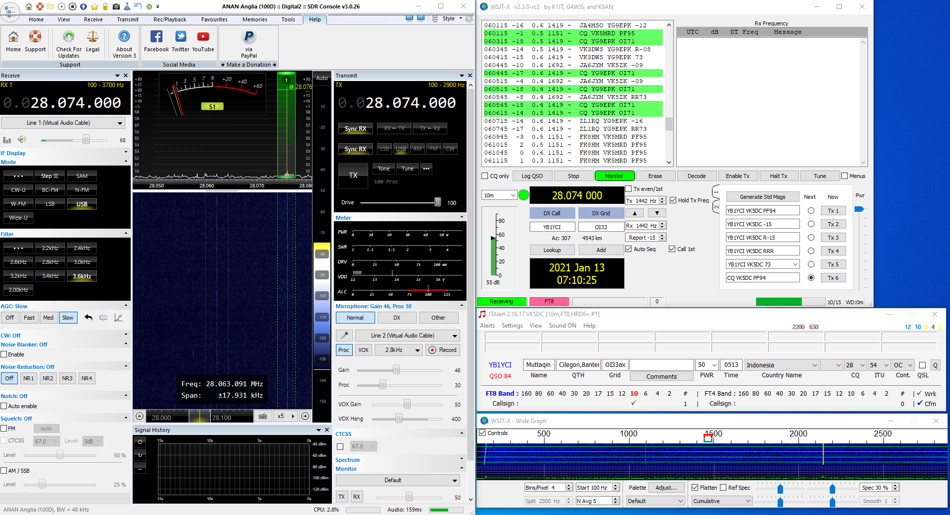Adjust the Drive slider in the Transmit panel

[437, 202]
